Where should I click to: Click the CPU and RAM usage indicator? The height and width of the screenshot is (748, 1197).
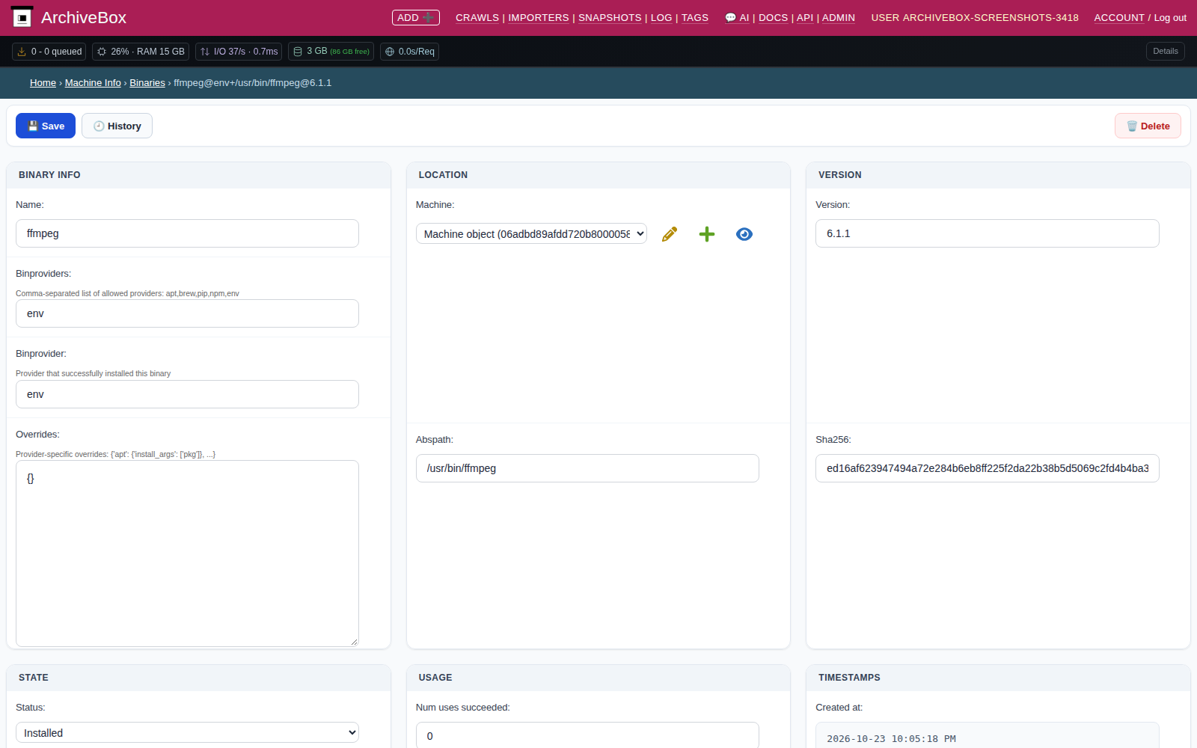(141, 52)
